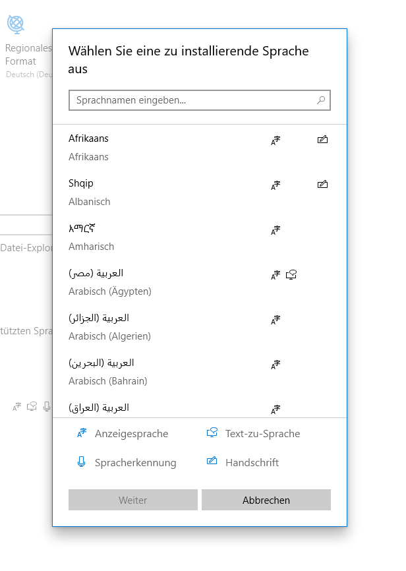The width and height of the screenshot is (406, 571).
Task: Click the magnifier icon in the search field
Action: point(321,100)
